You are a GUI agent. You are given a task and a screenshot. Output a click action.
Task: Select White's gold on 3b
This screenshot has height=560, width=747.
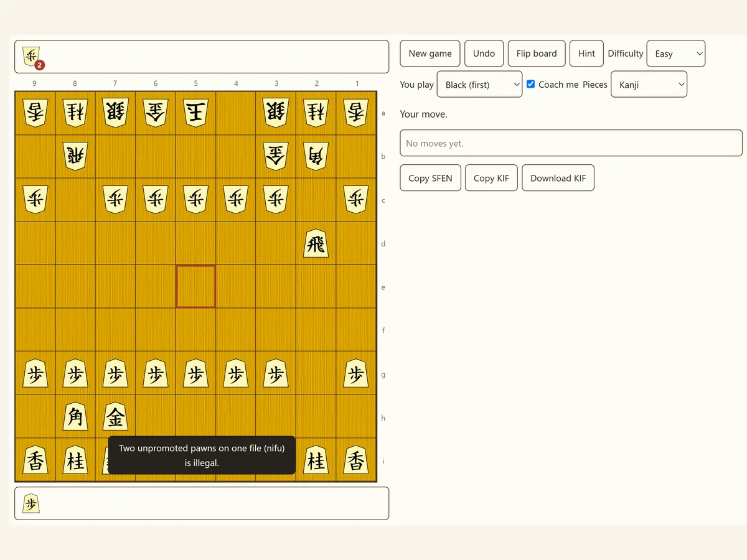276,156
